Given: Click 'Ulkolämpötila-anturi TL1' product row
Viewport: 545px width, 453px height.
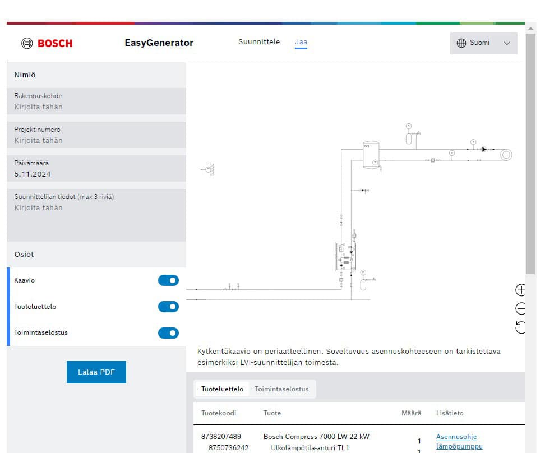Looking at the screenshot, I should point(310,448).
